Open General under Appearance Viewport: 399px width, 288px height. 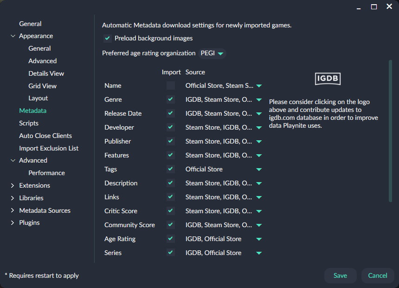(39, 48)
